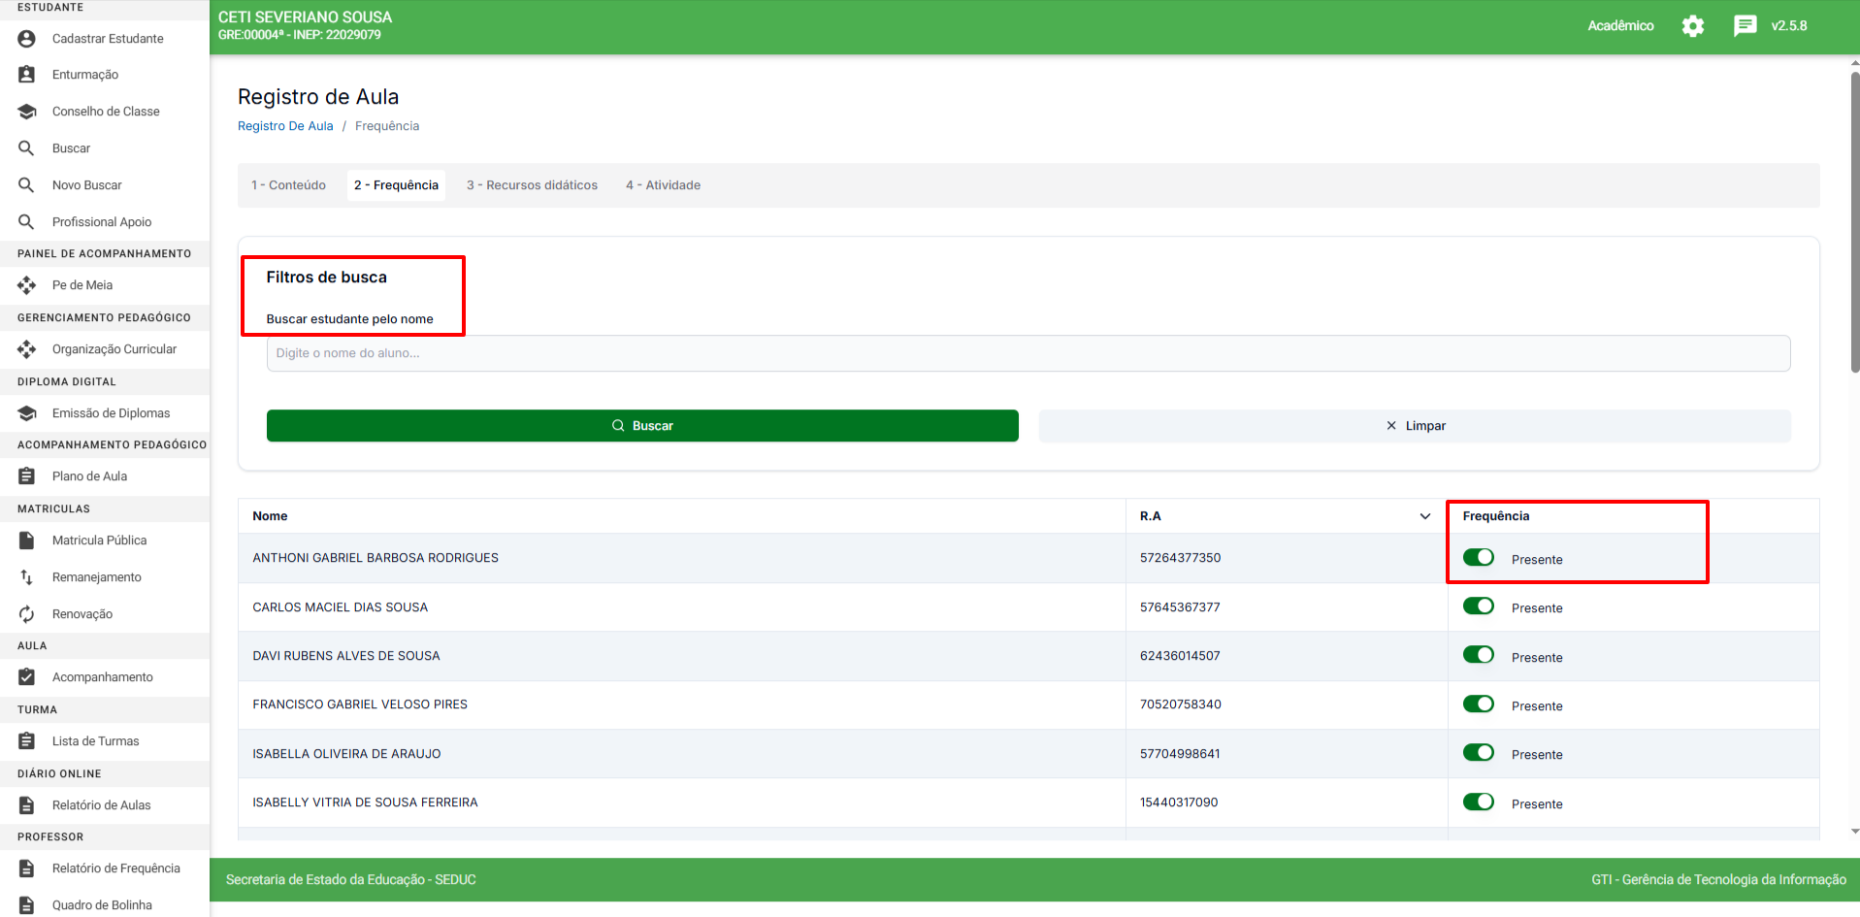Switch to the 1 - Conteúdo tab
Image resolution: width=1860 pixels, height=917 pixels.
[289, 185]
